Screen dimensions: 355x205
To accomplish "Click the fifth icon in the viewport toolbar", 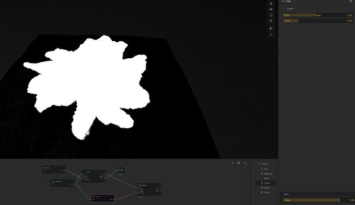I will [271, 28].
